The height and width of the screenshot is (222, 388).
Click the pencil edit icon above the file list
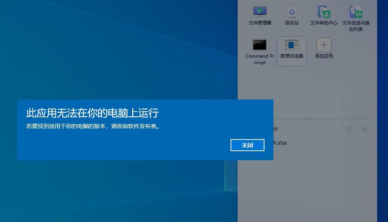348,129
